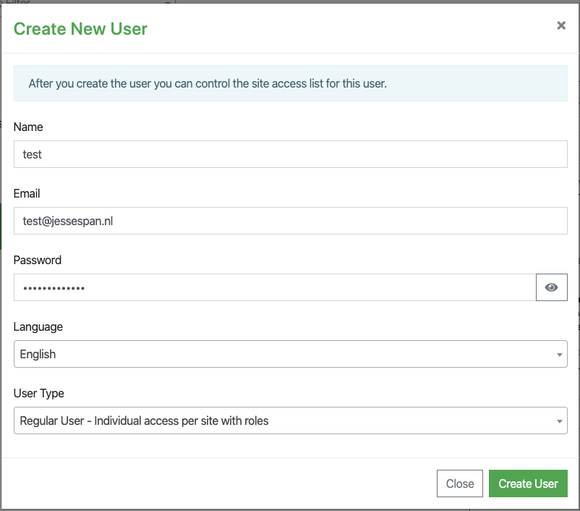Select the Email field with test@jessespan.nl

291,221
